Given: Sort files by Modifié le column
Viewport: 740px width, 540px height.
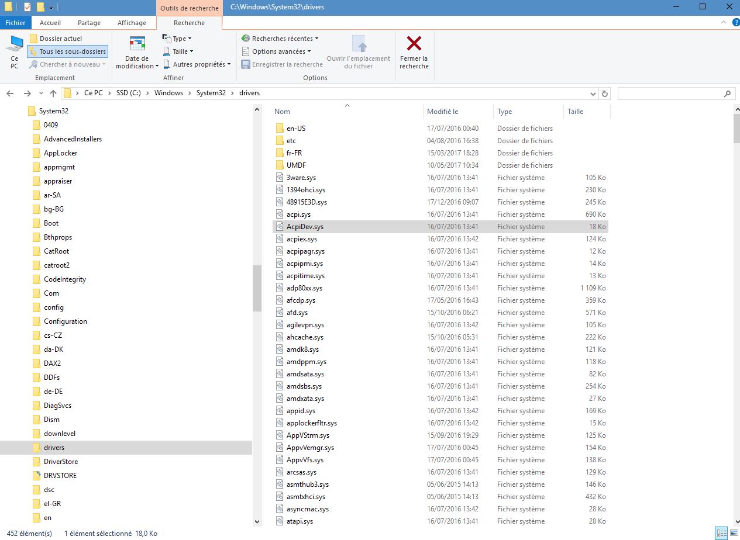Looking at the screenshot, I should coord(443,111).
